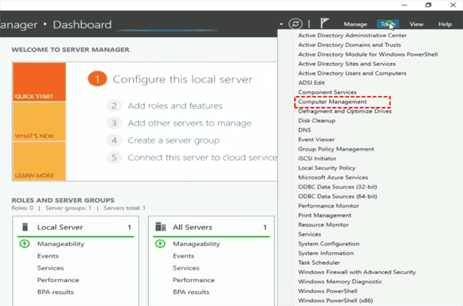
Task: Choose Event Viewer in Tools list
Action: (317, 140)
